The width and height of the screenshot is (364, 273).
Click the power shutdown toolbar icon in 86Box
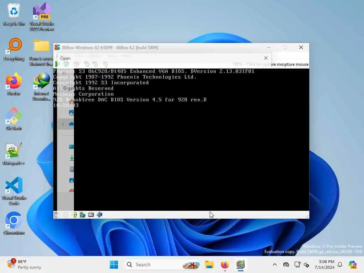pos(76,64)
